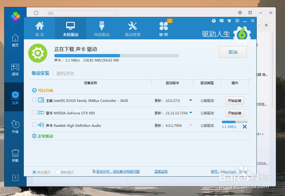The width and height of the screenshot is (285, 196).
Task: Open the feedback message icon in title bar
Action: [221, 21]
